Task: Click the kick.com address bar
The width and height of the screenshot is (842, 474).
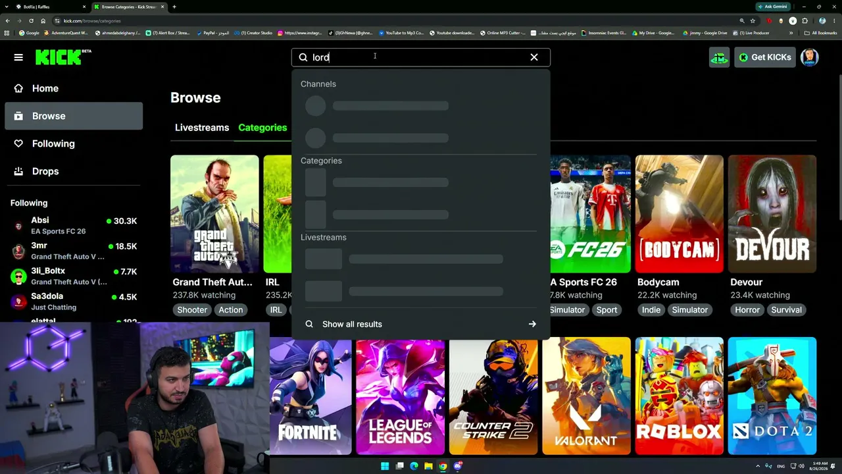Action: (x=395, y=21)
